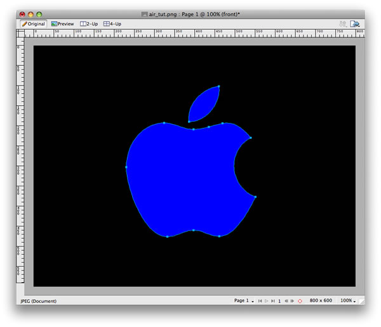Minimize the window with yellow button

click(30, 15)
